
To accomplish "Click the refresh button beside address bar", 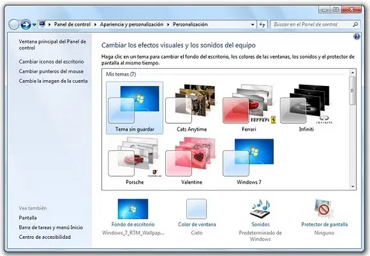I will (262, 24).
